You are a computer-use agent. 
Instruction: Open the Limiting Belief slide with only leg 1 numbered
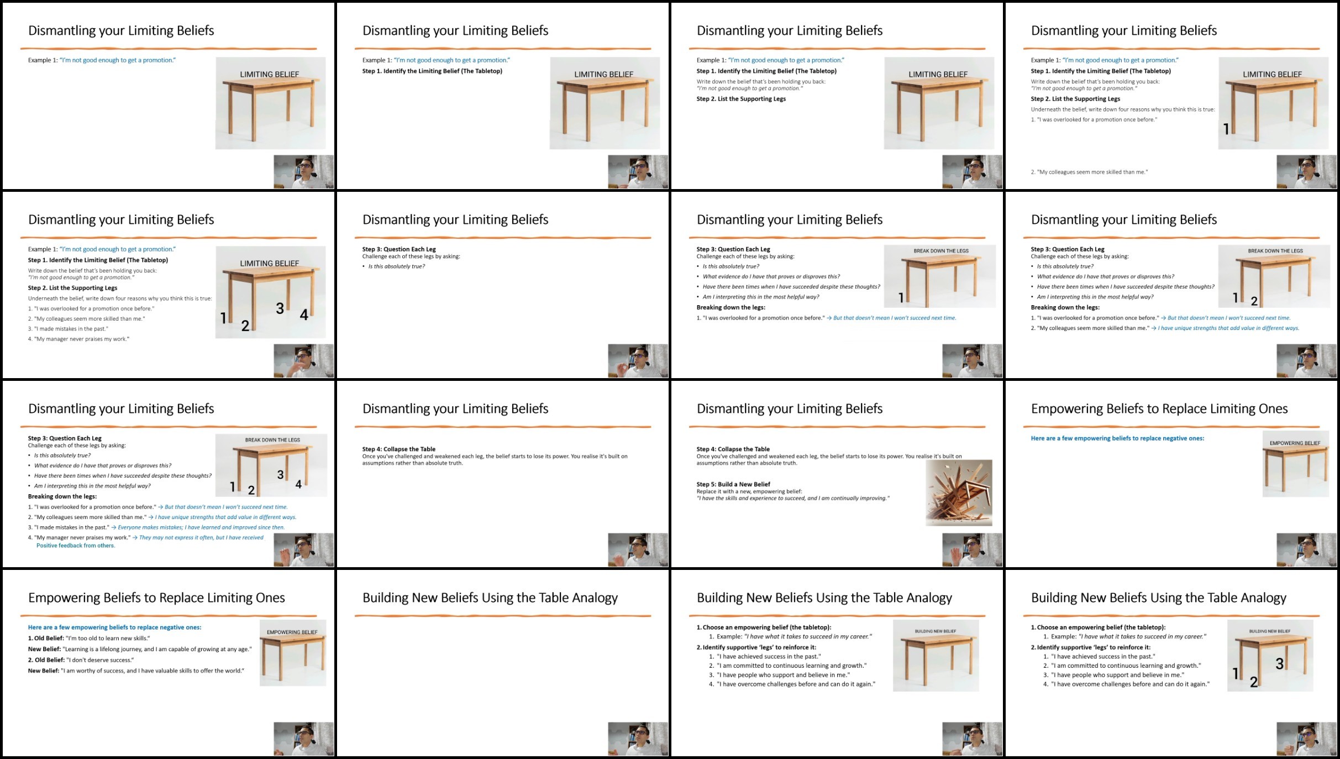(x=1171, y=96)
